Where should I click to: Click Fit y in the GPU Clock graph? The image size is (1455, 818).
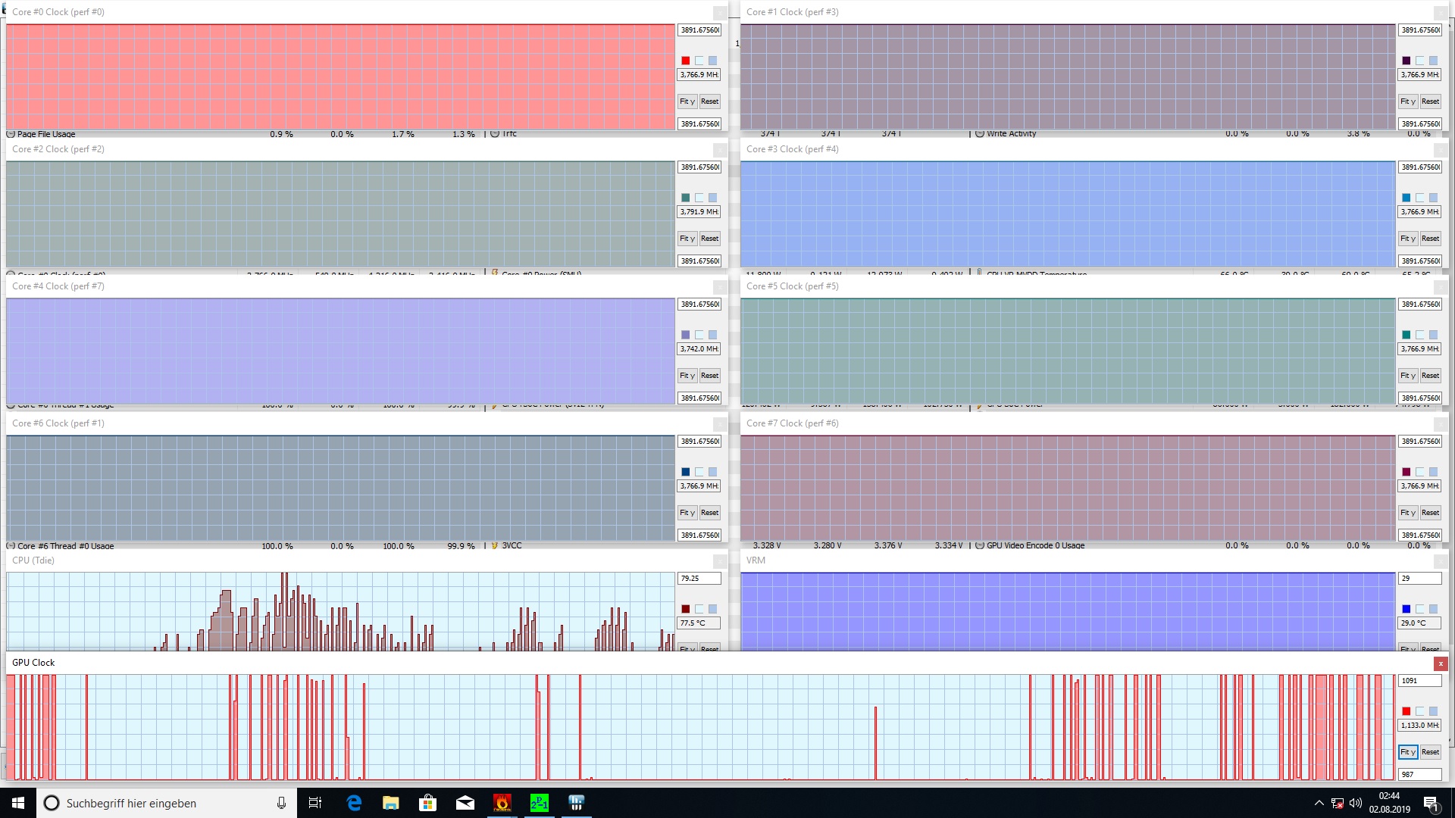click(x=1407, y=752)
